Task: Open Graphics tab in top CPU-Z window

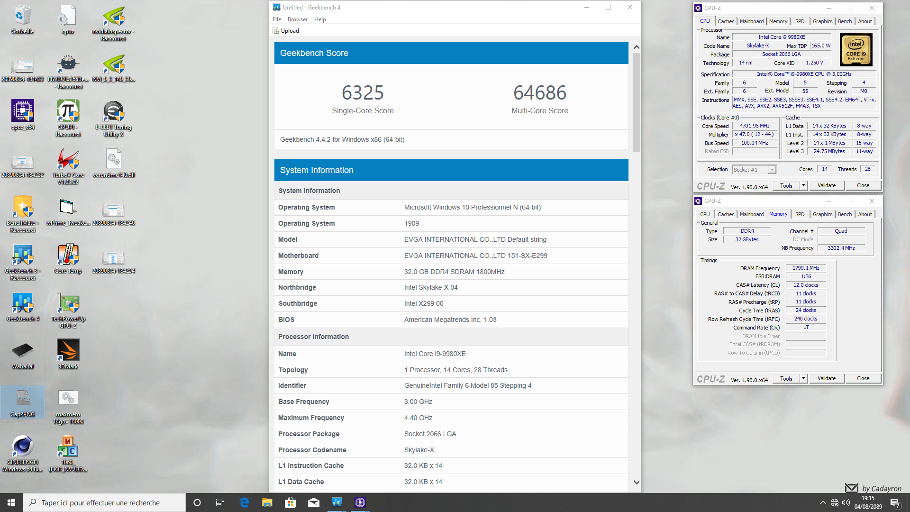Action: click(x=822, y=21)
